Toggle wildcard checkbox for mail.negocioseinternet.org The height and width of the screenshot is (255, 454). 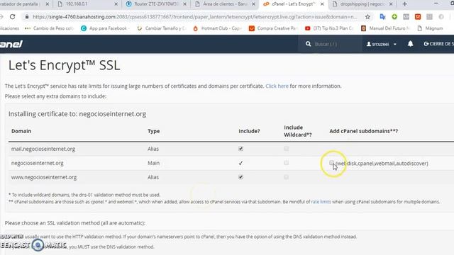tap(286, 149)
